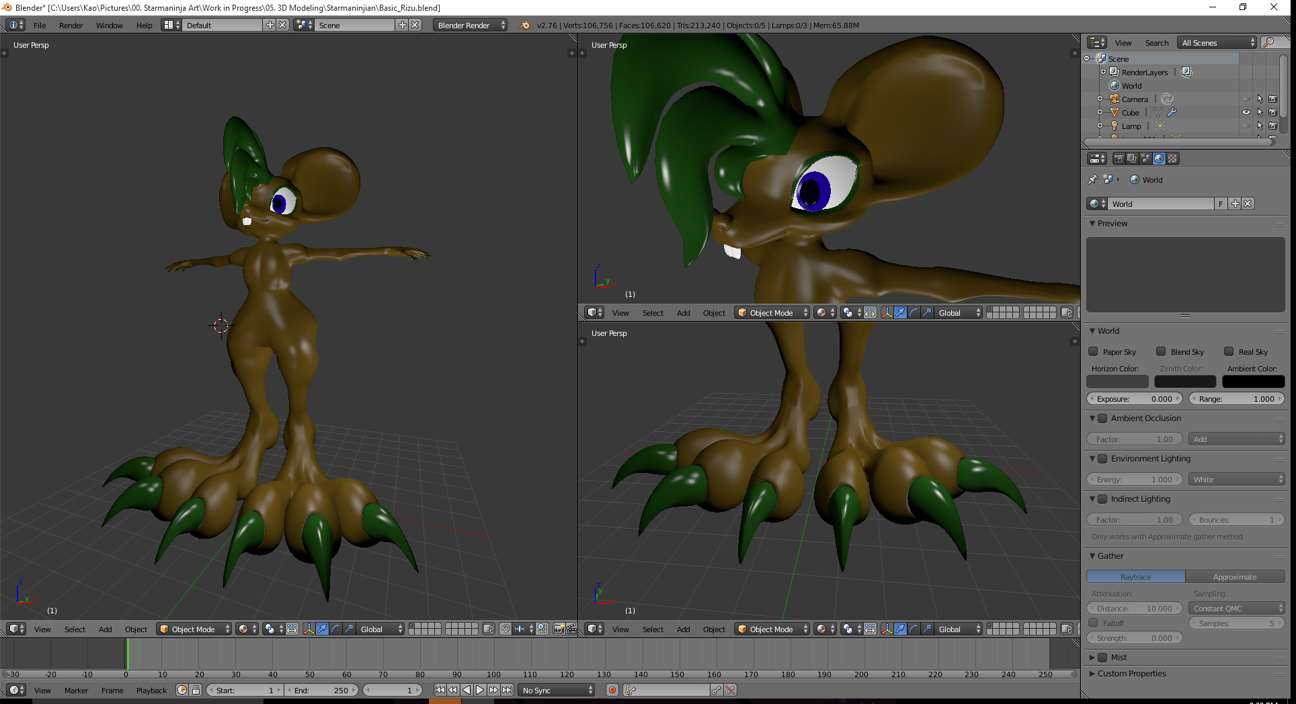Viewport: 1296px width, 704px height.
Task: Toggle snap magnet in left viewport header
Action: pyautogui.click(x=505, y=629)
